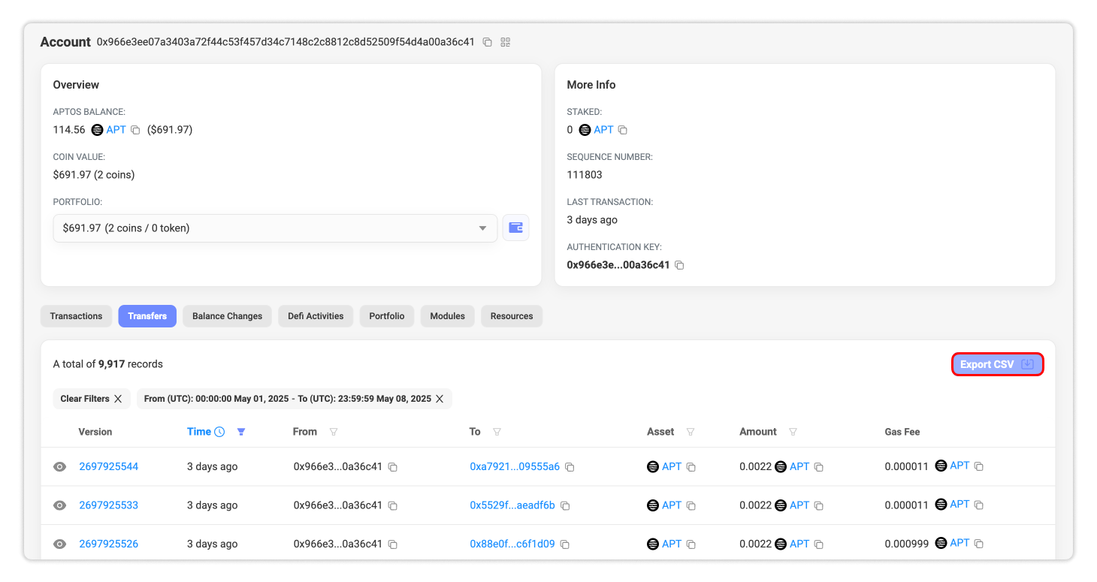
Task: Copy the account address at top
Action: tap(487, 42)
